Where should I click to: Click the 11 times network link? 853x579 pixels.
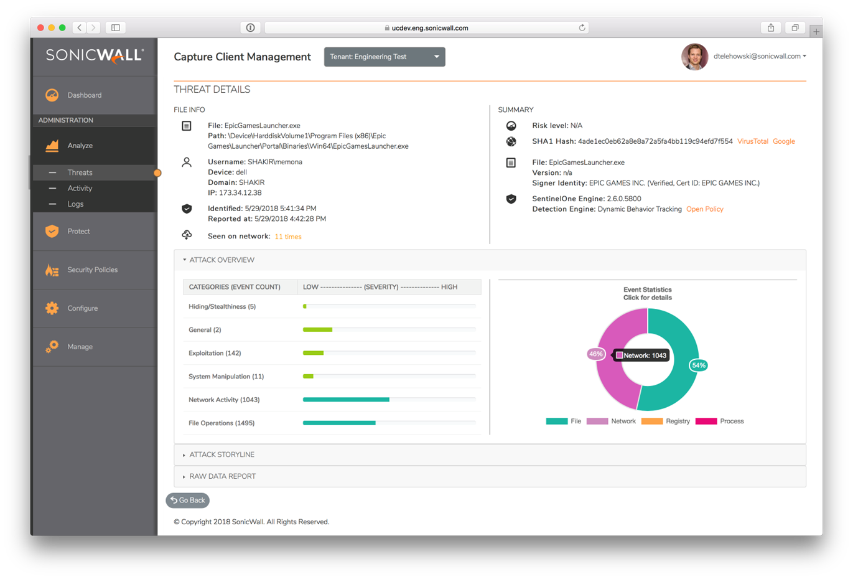(288, 237)
